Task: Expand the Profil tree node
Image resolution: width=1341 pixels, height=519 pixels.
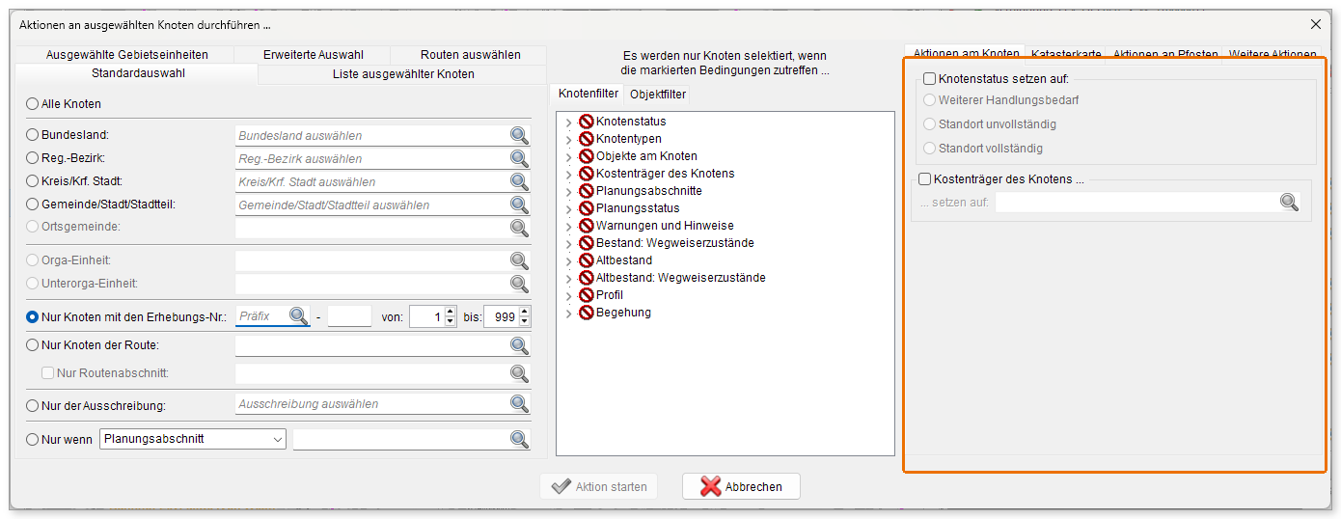Action: click(x=568, y=296)
